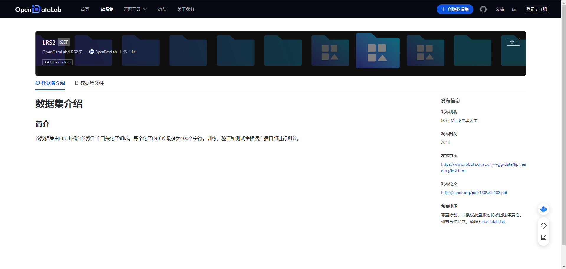The image size is (566, 269).
Task: Navigate to the 关于我们 page
Action: pyautogui.click(x=186, y=9)
